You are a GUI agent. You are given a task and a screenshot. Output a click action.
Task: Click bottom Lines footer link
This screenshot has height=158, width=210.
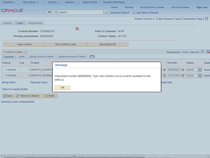coord(14,102)
